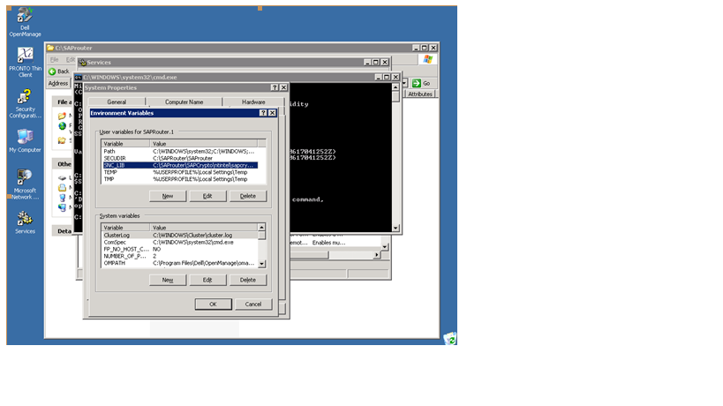Minimize the Services window
The width and height of the screenshot is (723, 406).
[x=367, y=62]
